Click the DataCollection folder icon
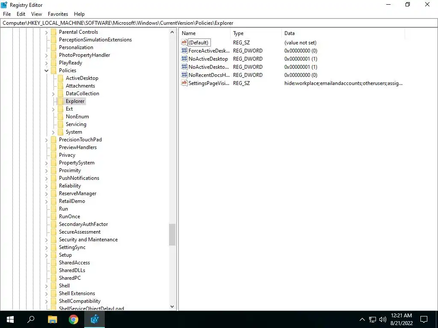The height and width of the screenshot is (328, 438). [60, 94]
